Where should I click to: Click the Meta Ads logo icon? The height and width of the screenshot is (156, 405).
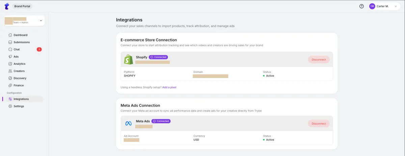point(128,124)
